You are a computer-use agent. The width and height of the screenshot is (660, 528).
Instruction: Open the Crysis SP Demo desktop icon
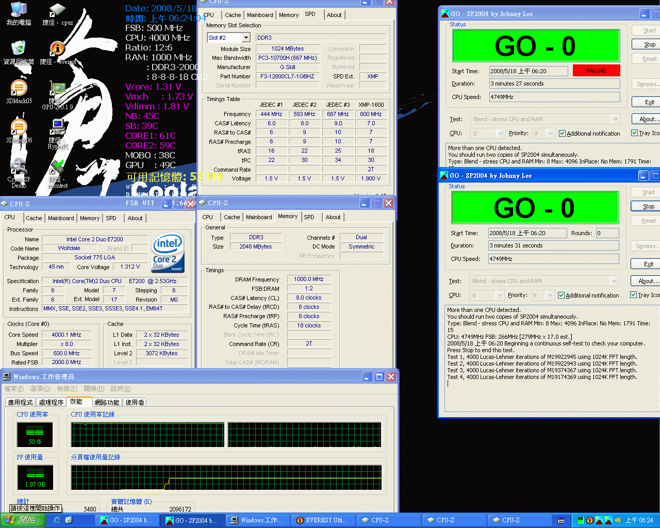point(19,174)
